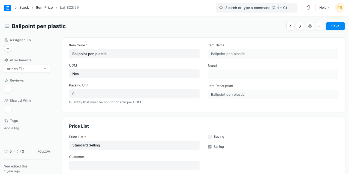Image resolution: width=349 pixels, height=174 pixels.
Task: Navigate to Stock breadcrumb
Action: coord(24,8)
